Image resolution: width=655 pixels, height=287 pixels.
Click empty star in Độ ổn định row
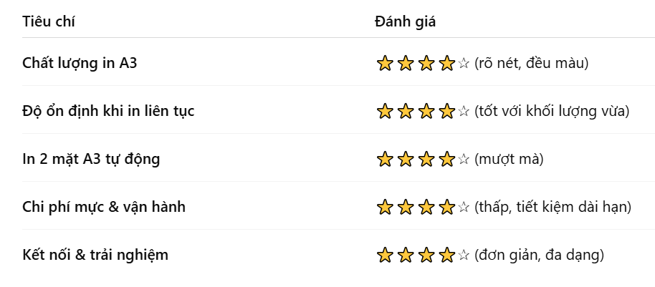tap(464, 112)
